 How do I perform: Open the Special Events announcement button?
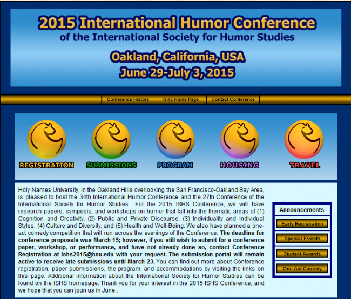[302, 239]
